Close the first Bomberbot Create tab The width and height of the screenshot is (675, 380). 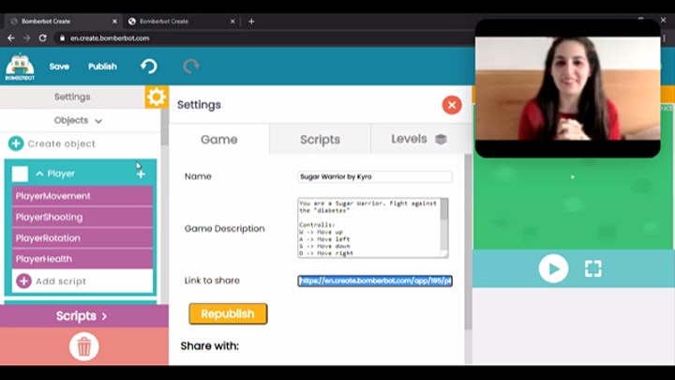tap(114, 21)
